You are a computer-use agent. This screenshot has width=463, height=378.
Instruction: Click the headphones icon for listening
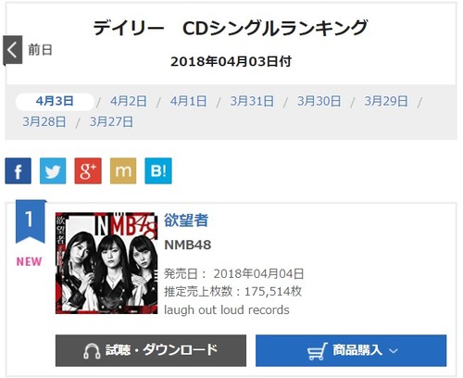pos(92,351)
